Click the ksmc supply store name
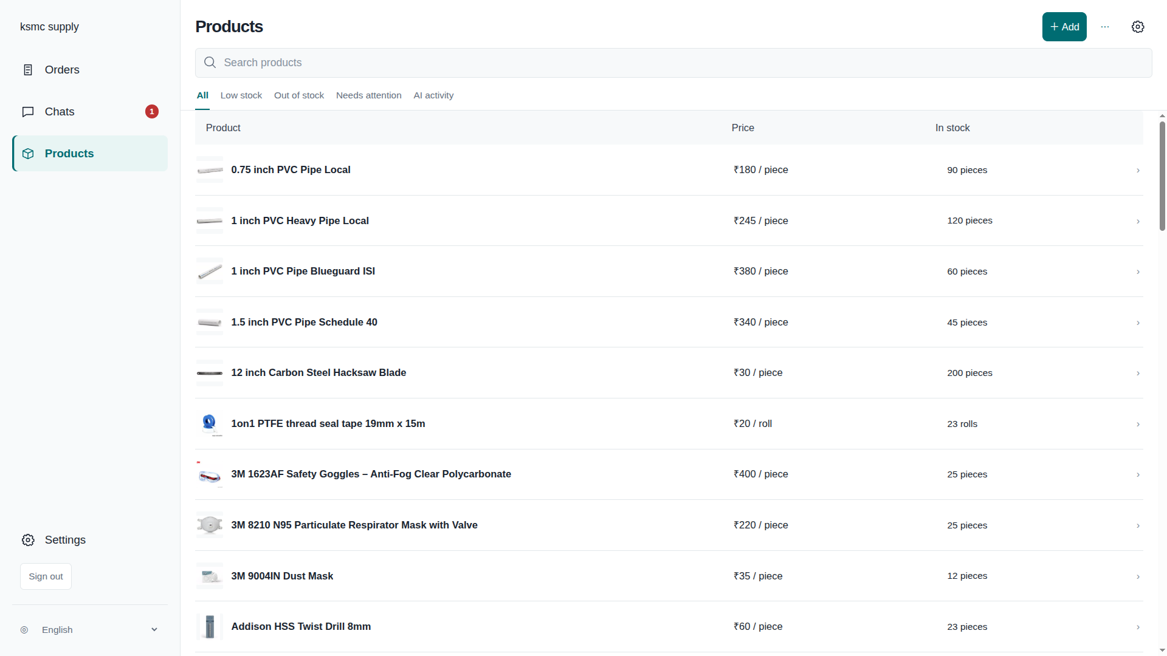The width and height of the screenshot is (1167, 656). point(49,27)
